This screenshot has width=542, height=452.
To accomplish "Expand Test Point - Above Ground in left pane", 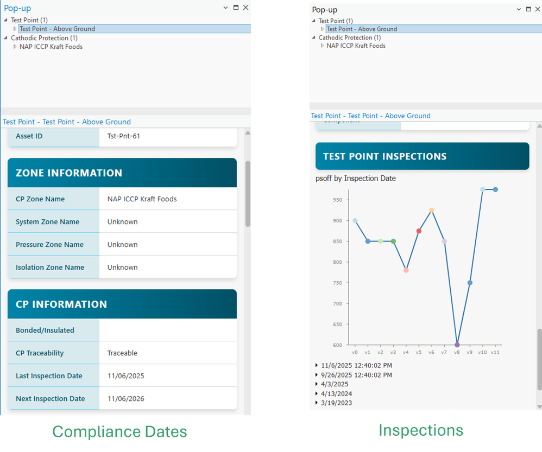I will [x=15, y=29].
